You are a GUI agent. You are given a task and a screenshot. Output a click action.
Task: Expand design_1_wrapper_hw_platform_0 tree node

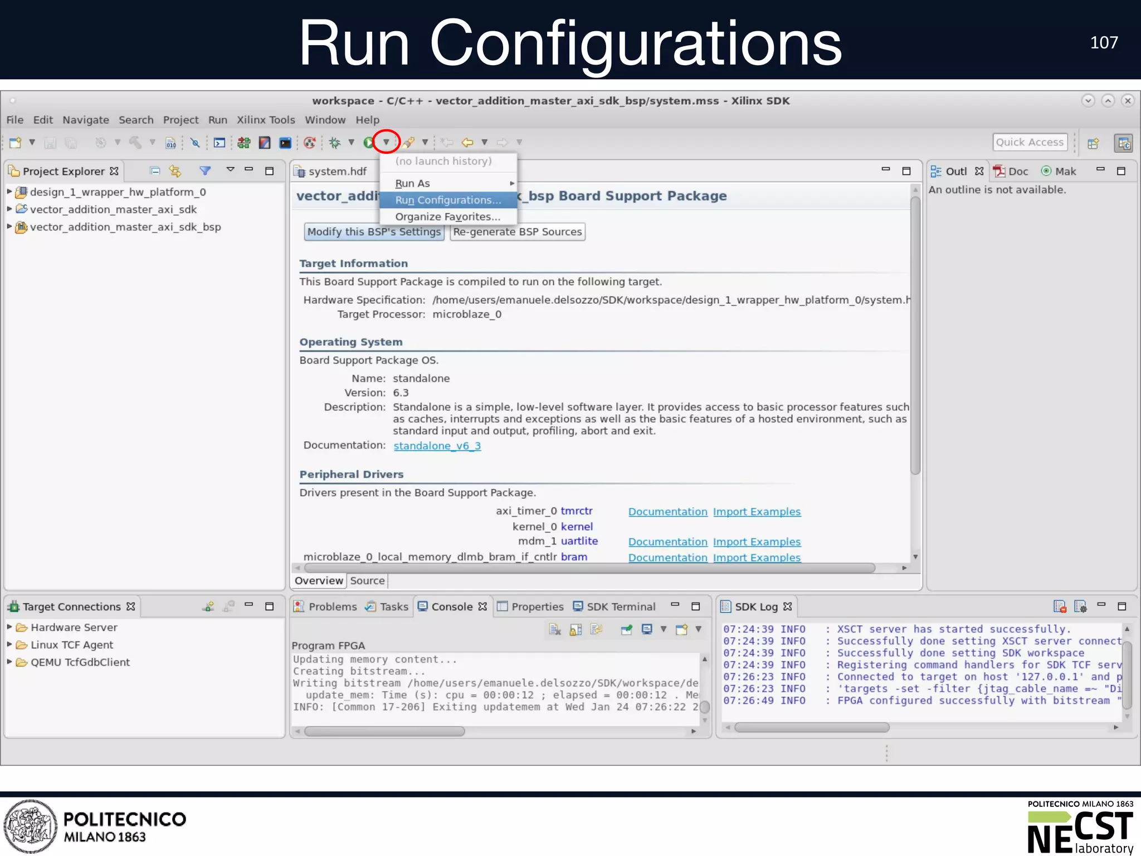9,191
